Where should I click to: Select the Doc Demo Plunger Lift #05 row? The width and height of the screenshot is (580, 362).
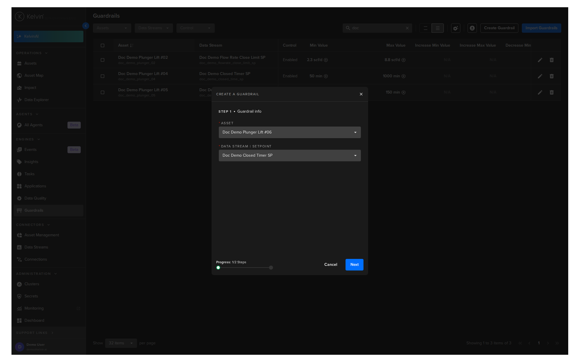[102, 92]
